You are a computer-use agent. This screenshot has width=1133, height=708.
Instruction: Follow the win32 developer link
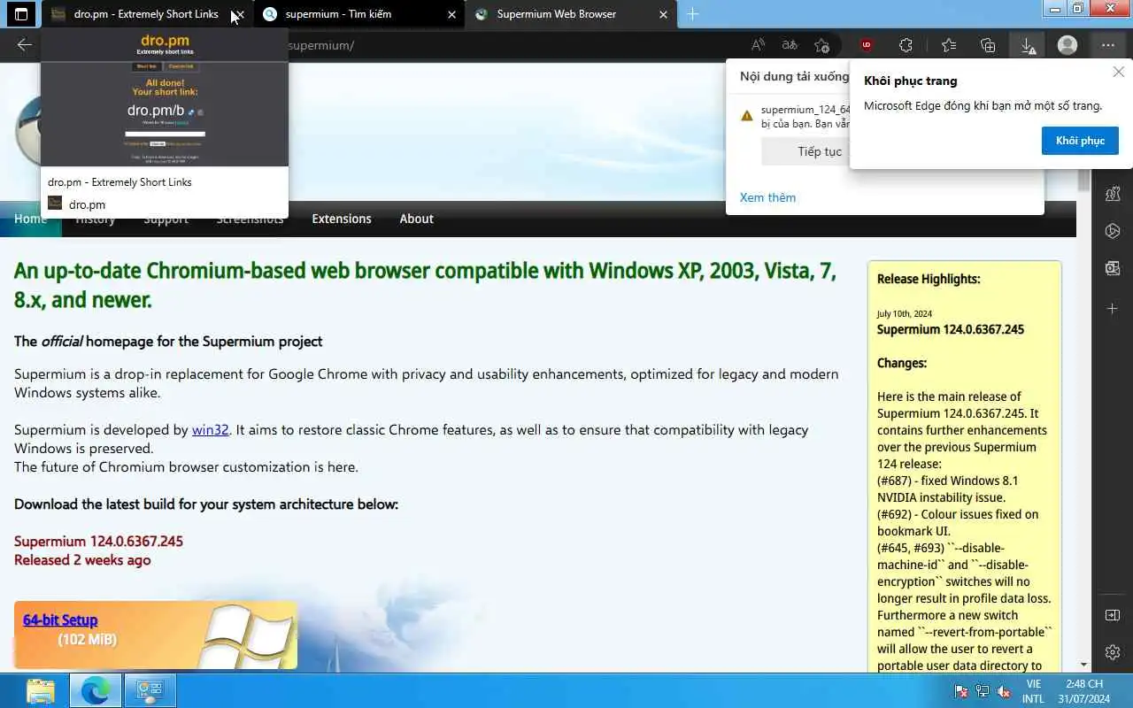click(x=211, y=429)
